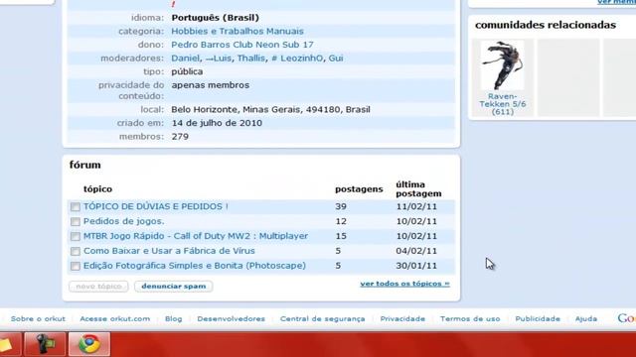The image size is (636, 357).
Task: Open MTBR Jogo Rápido Call of Duty topic
Action: (x=196, y=236)
